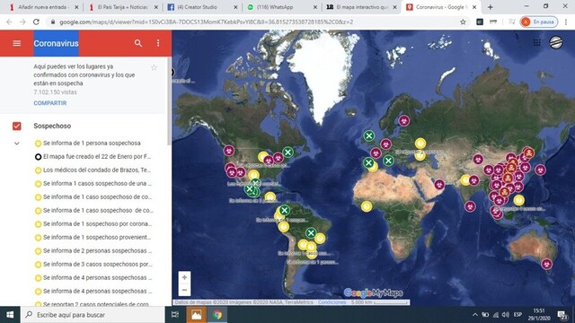Select 'Se informa de 1 persona sospechosa' entry
Viewport: 575px width, 323px height.
click(92, 144)
